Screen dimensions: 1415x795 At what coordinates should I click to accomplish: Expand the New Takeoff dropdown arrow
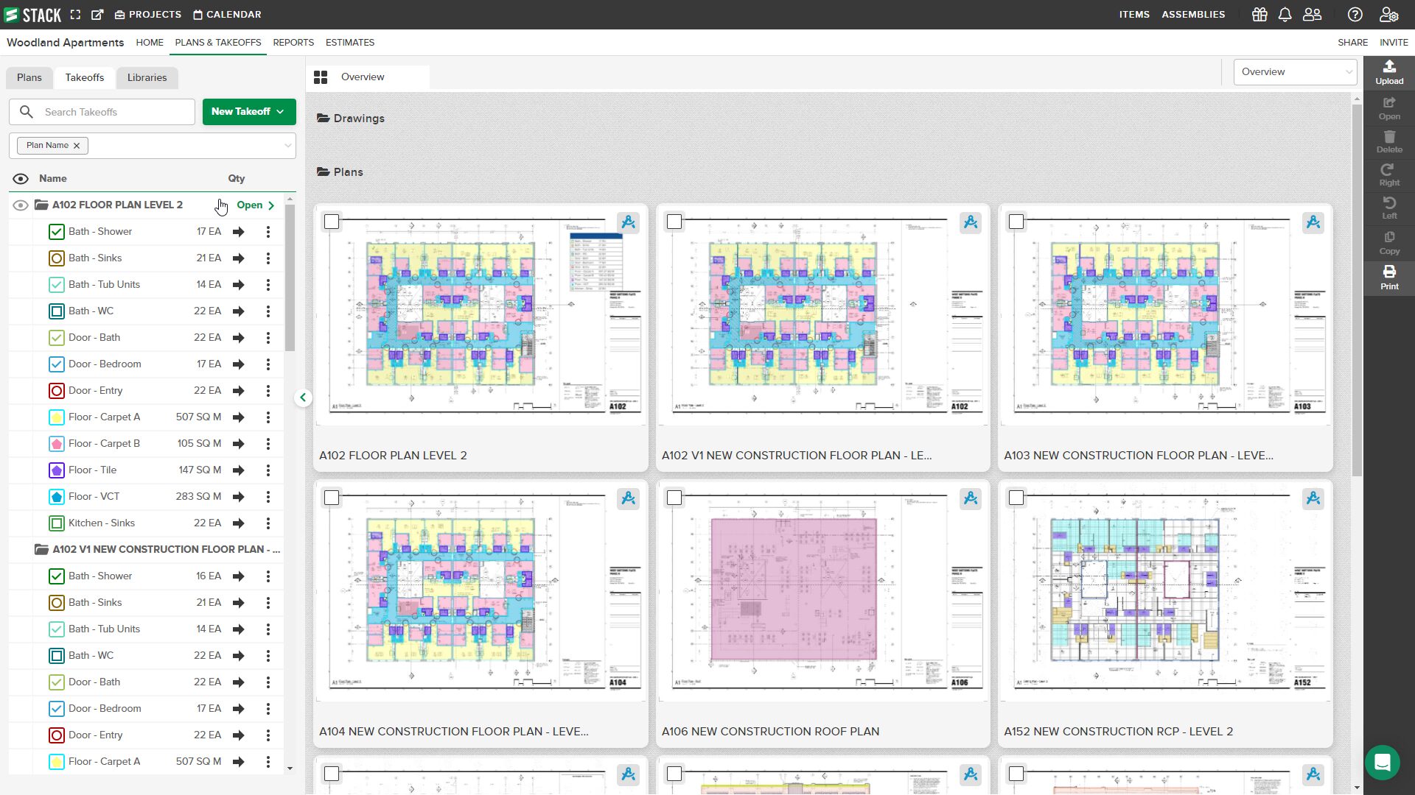[280, 112]
